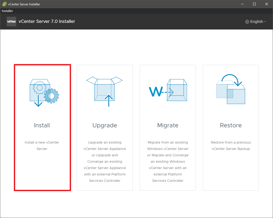Click the vmw logo in header
The height and width of the screenshot is (218, 273).
[x=11, y=22]
